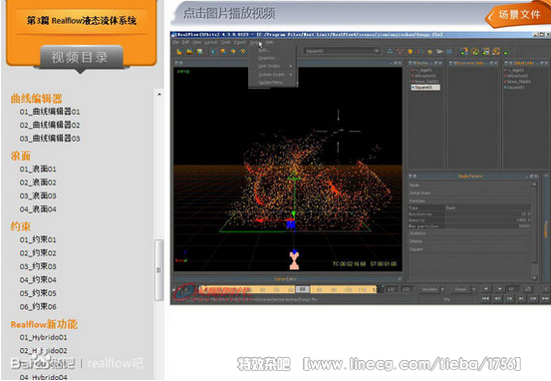The image size is (551, 381).
Task: Click the Open scene folder toolbar icon
Action: coord(189,52)
